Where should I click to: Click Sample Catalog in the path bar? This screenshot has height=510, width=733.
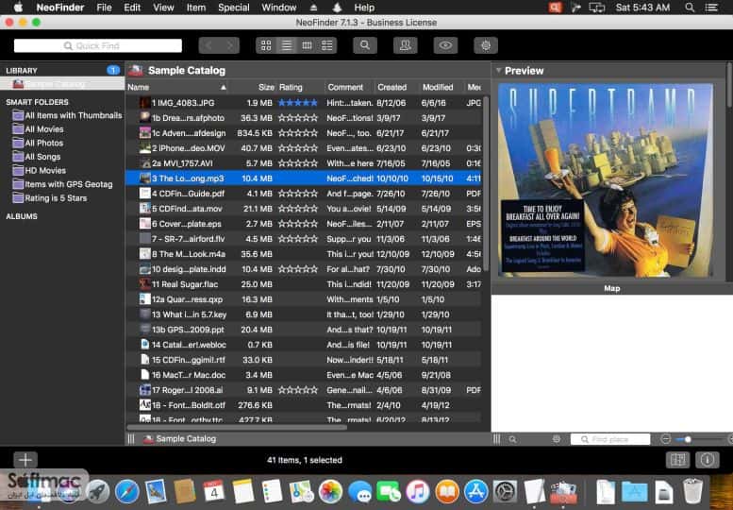pyautogui.click(x=180, y=439)
